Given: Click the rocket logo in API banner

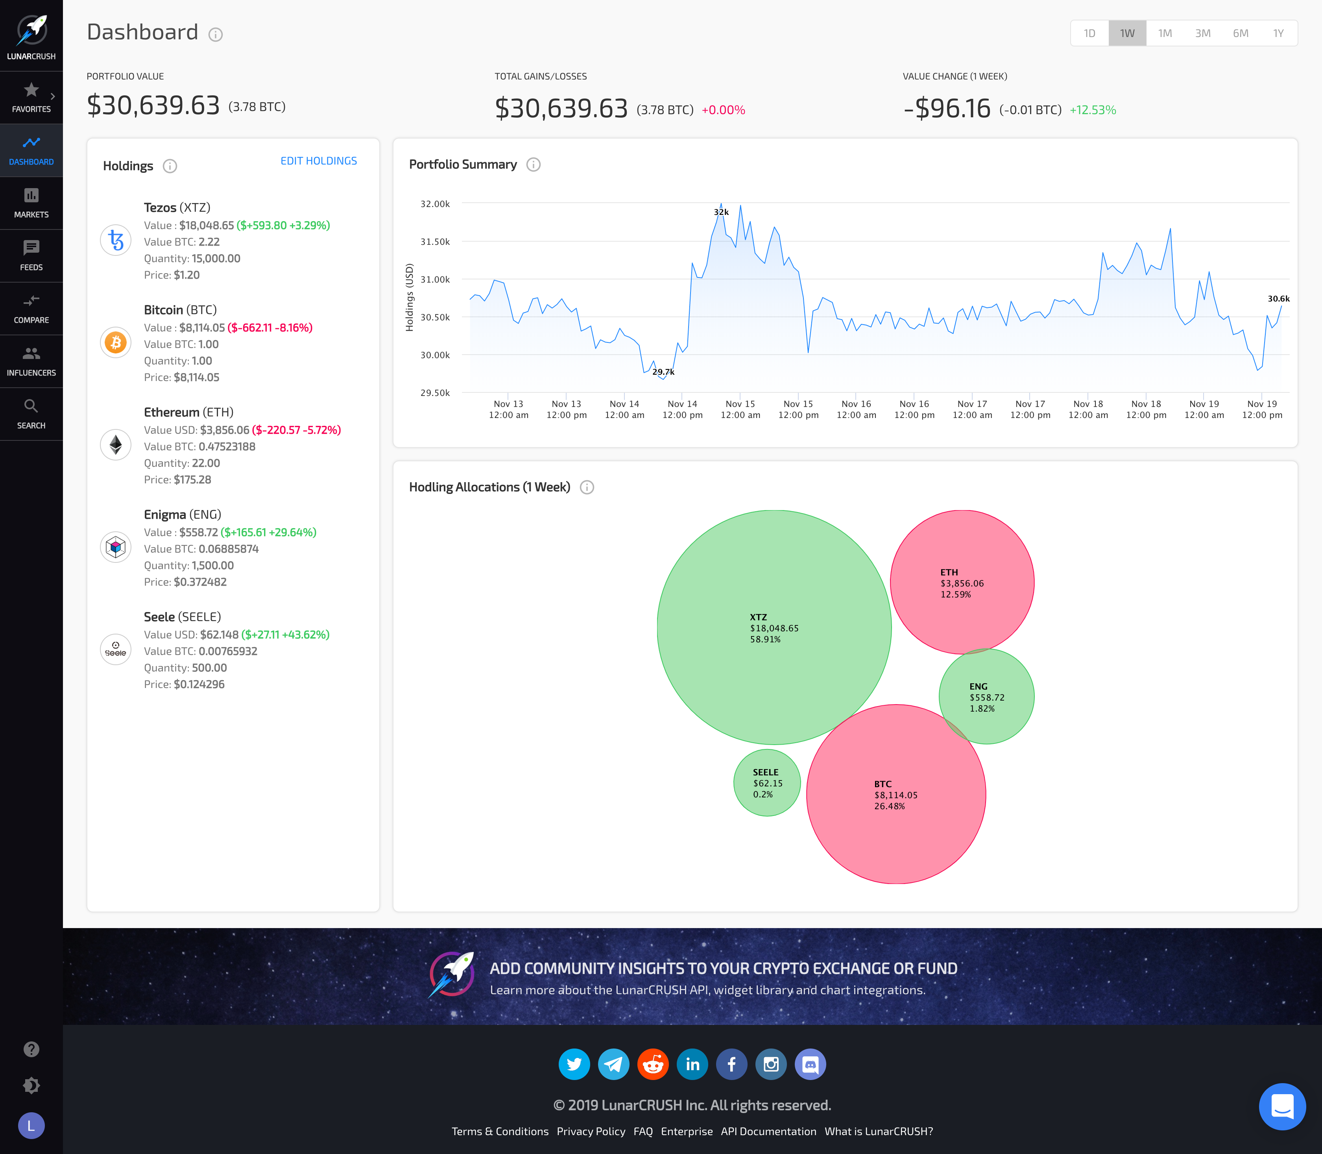Looking at the screenshot, I should 452,975.
